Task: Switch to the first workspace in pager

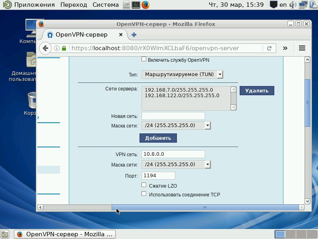Action: tap(280, 234)
